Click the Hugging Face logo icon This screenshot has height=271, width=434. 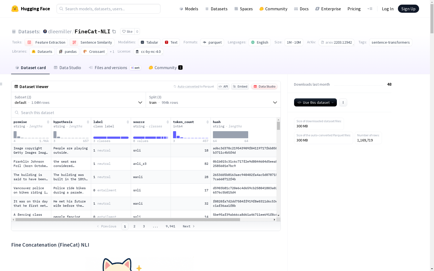coord(15,9)
